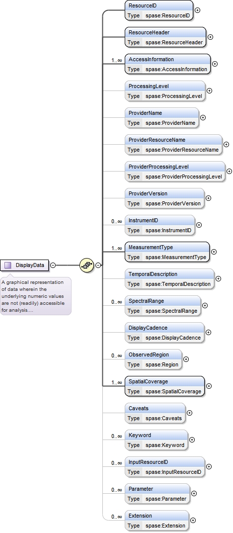
Task: Expand the ProviderVersion plus icon
Action: coord(209,198)
